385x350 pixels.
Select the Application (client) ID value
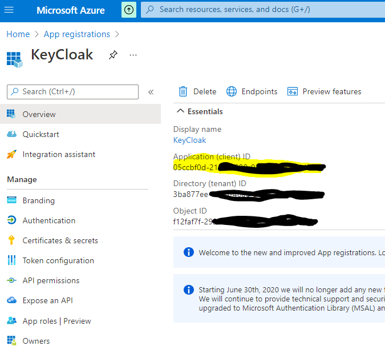point(249,167)
